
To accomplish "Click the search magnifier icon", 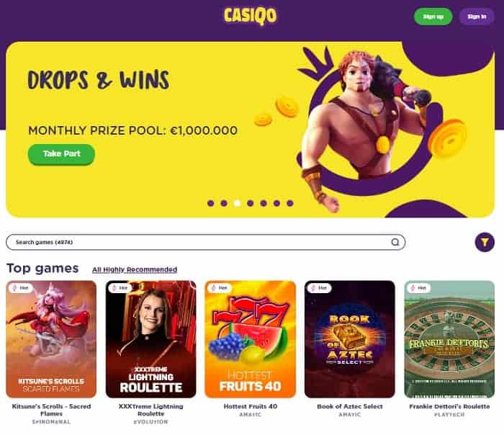I will pyautogui.click(x=395, y=242).
